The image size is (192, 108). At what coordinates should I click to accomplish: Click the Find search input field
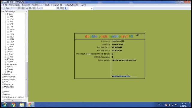click(49, 8)
